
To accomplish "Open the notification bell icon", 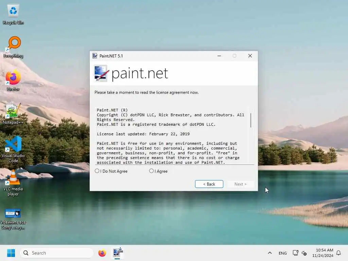I will pos(338,253).
